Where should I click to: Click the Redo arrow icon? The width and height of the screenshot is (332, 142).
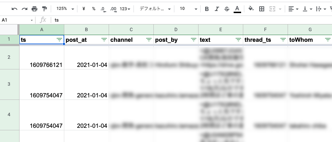[25, 9]
